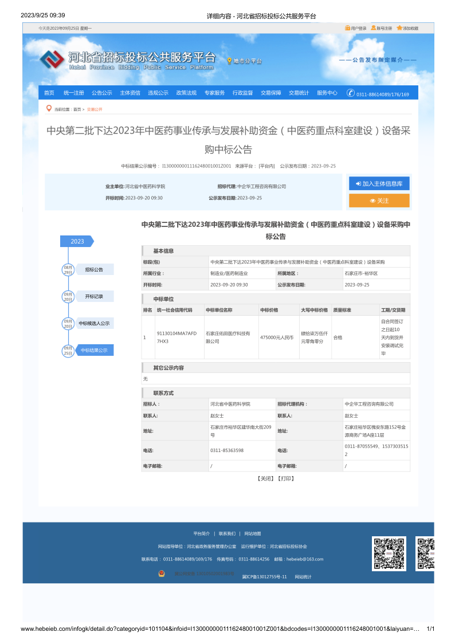Image resolution: width=455 pixels, height=644 pixels.
Task: Open the 地市分平台 city sub-platform selector
Action: tap(247, 61)
